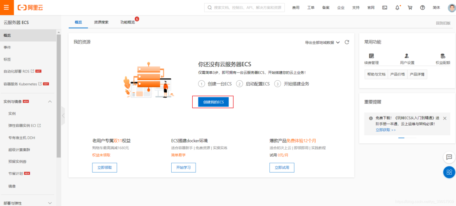Open the user avatar menu
This screenshot has width=456, height=206.
click(451, 8)
